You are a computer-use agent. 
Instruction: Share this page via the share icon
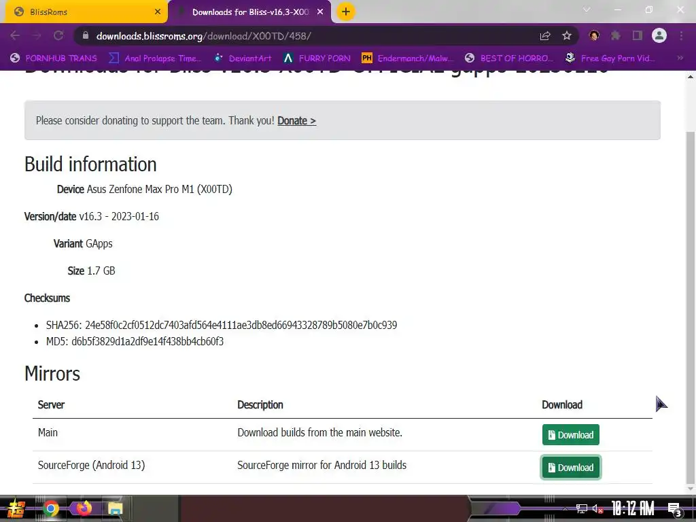point(545,35)
